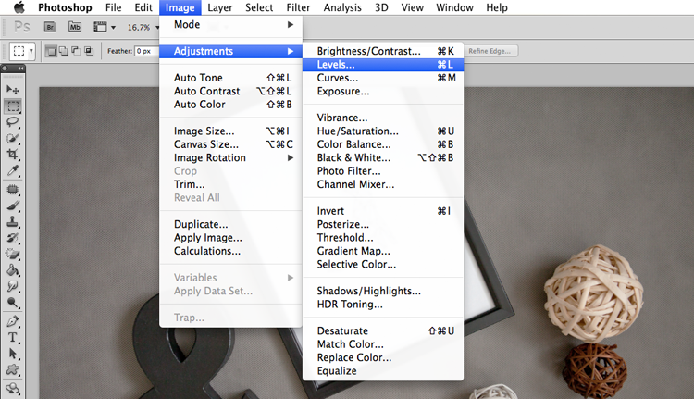This screenshot has height=399, width=694.
Task: Select the History Brush tool
Action: point(13,238)
